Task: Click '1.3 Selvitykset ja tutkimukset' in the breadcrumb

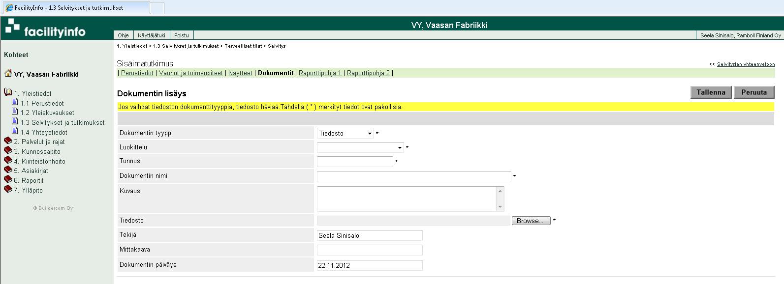Action: [186, 46]
